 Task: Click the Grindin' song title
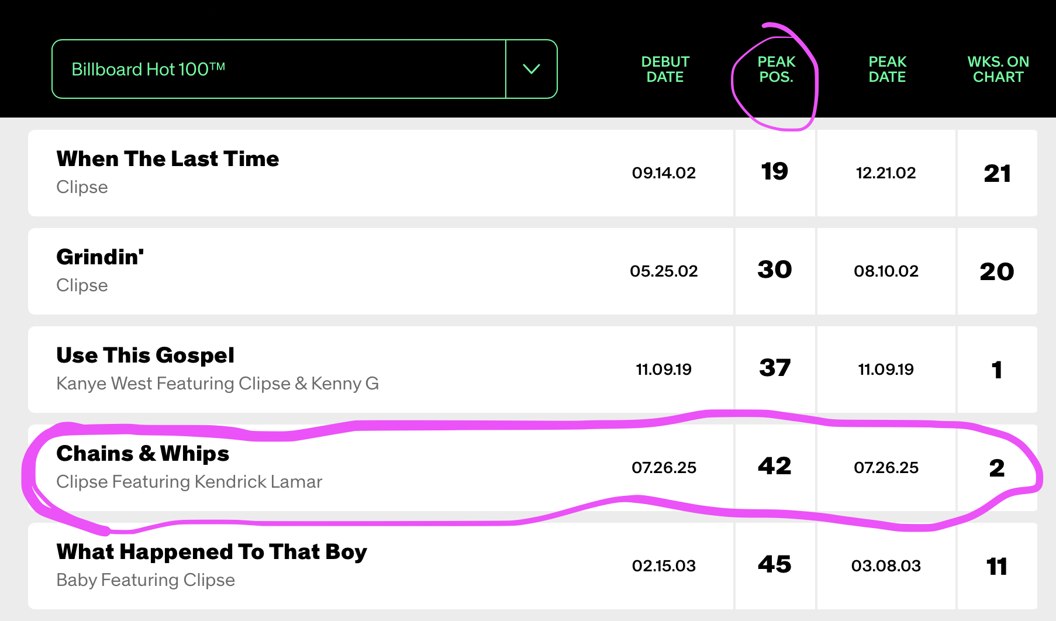pyautogui.click(x=100, y=257)
